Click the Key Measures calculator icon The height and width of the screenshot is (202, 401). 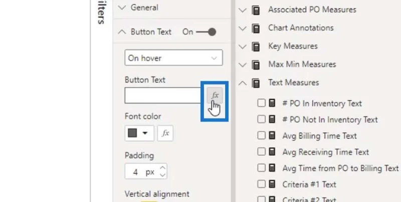click(x=256, y=46)
